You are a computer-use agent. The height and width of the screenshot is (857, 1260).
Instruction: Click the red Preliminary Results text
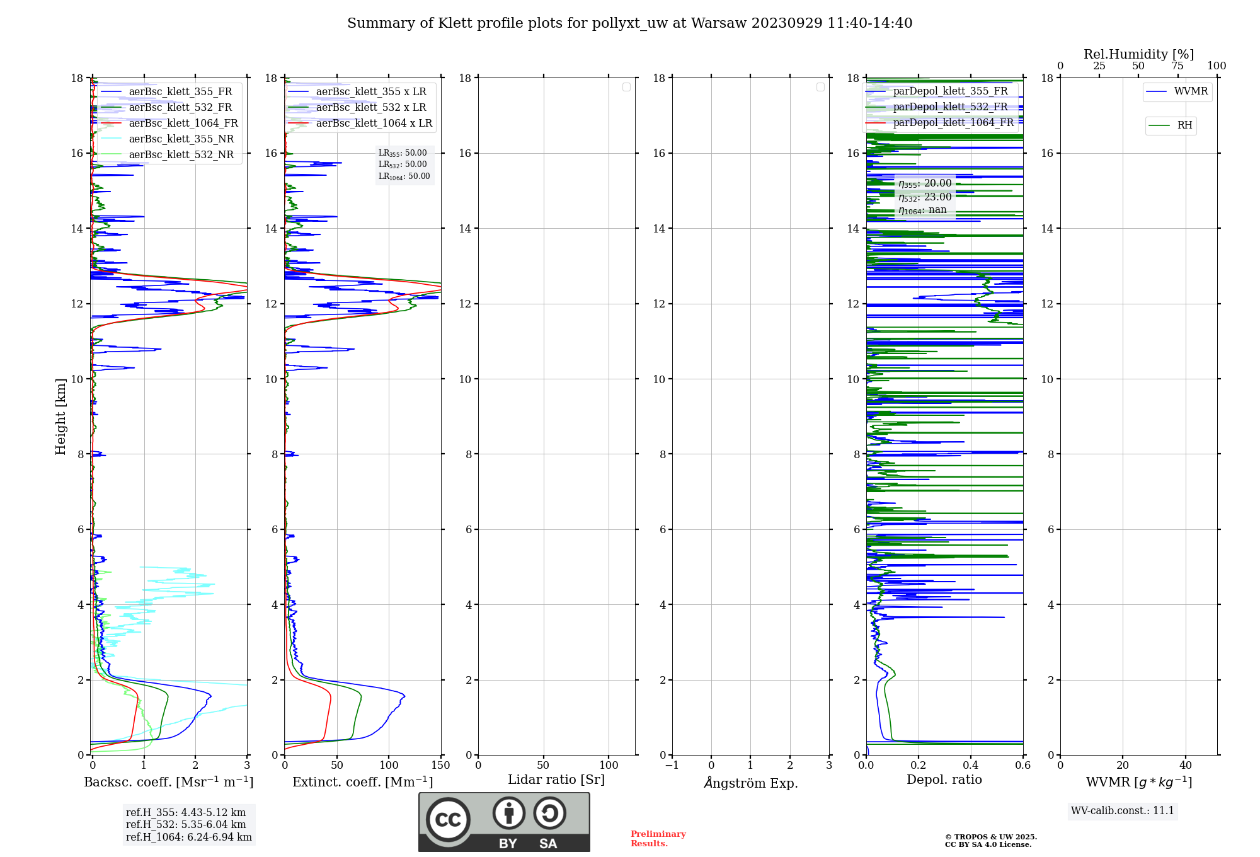(658, 839)
